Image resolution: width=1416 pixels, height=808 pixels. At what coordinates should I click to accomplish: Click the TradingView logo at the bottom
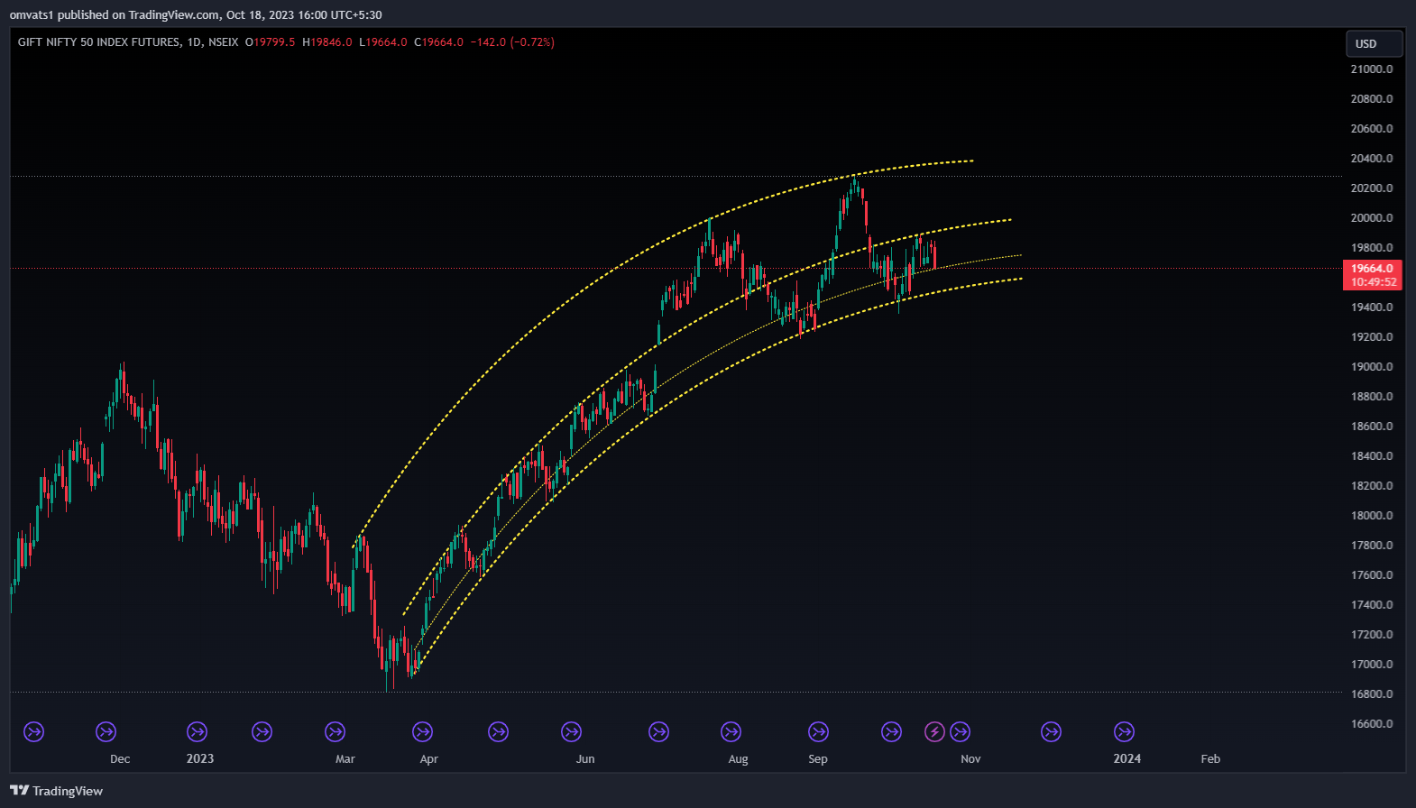(x=56, y=791)
